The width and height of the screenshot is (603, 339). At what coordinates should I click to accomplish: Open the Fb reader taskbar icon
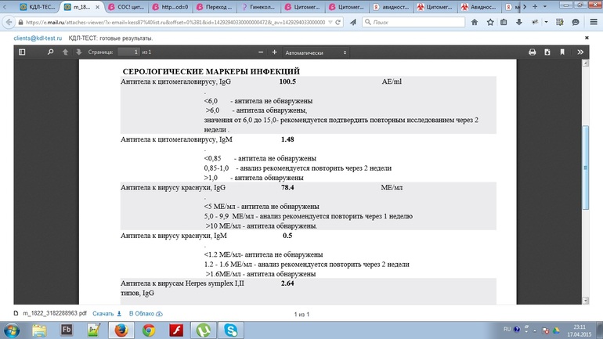click(x=67, y=330)
